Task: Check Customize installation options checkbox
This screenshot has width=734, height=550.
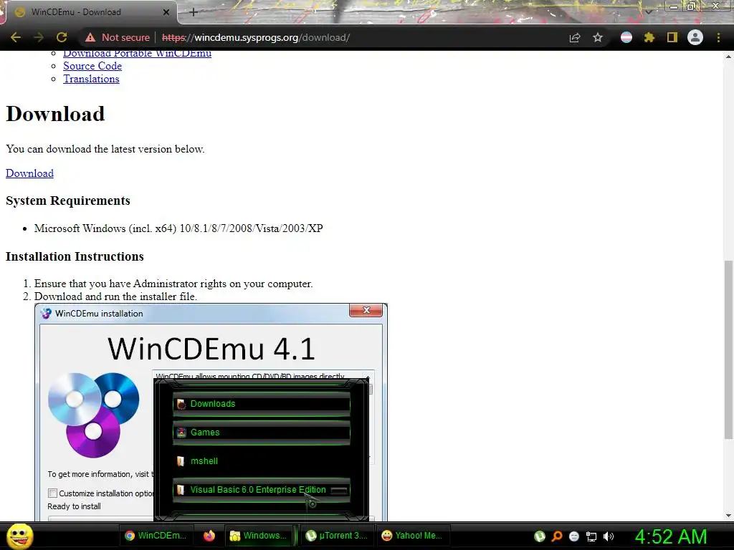Action: (53, 493)
